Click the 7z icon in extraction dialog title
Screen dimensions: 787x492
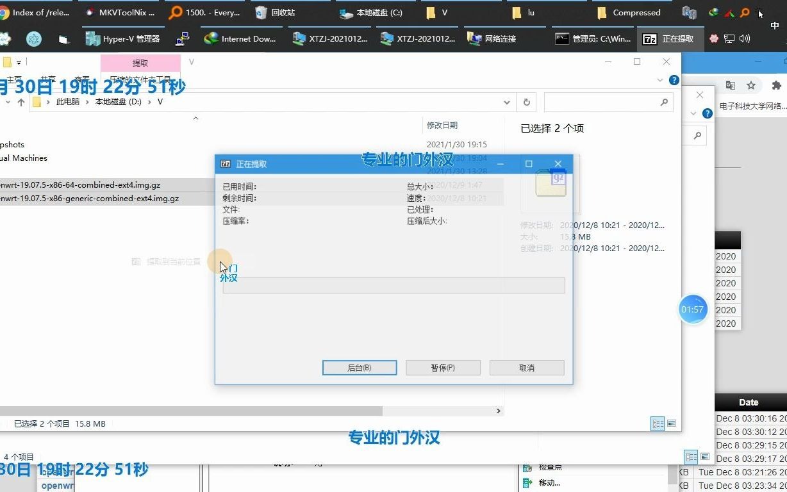[x=226, y=164]
